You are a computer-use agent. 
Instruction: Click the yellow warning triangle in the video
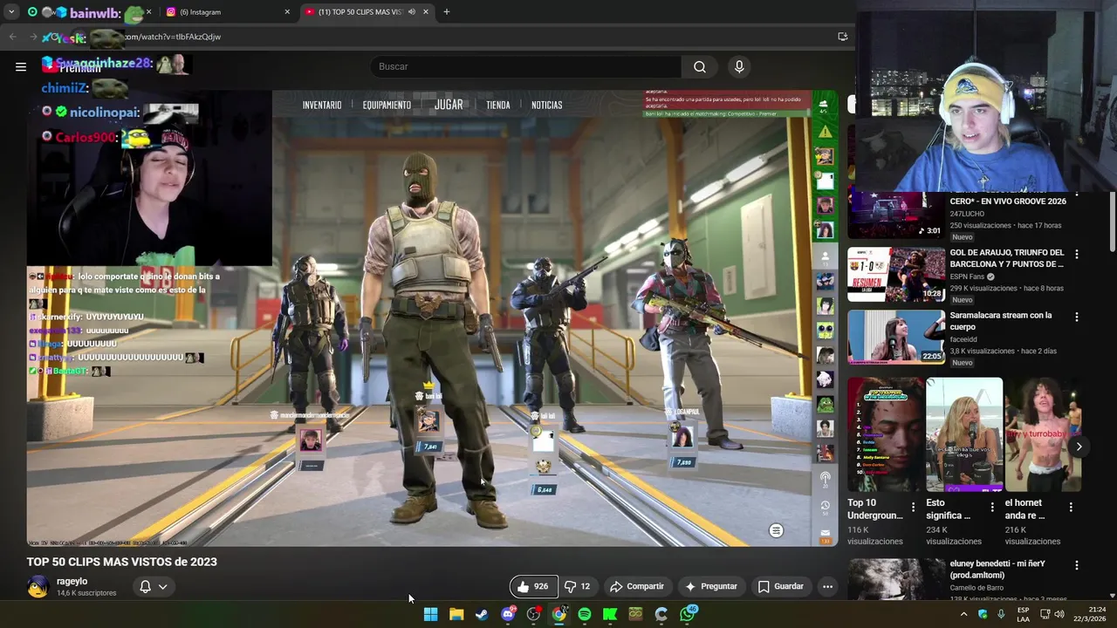coord(825,132)
